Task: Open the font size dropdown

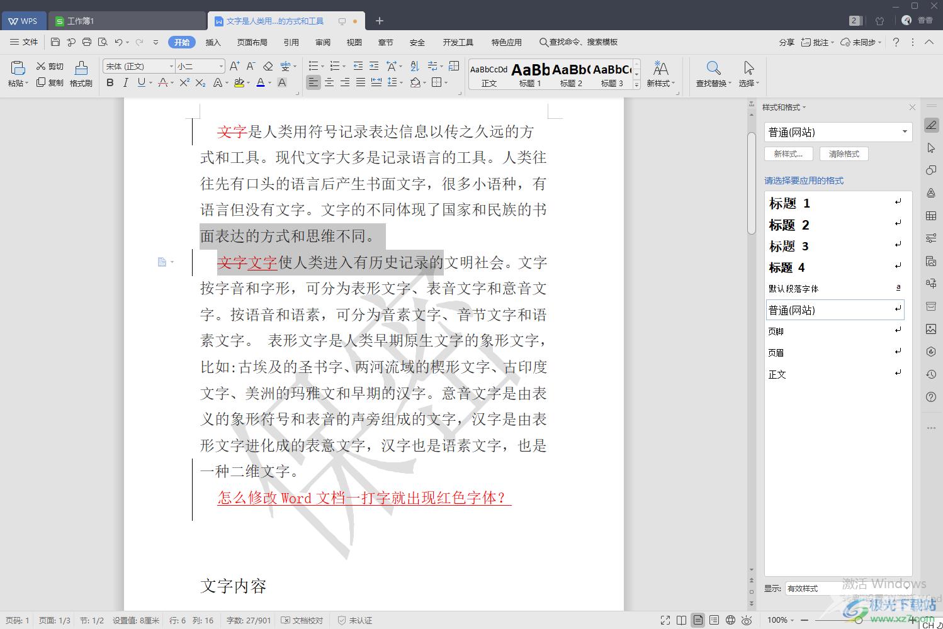Action: (x=221, y=66)
